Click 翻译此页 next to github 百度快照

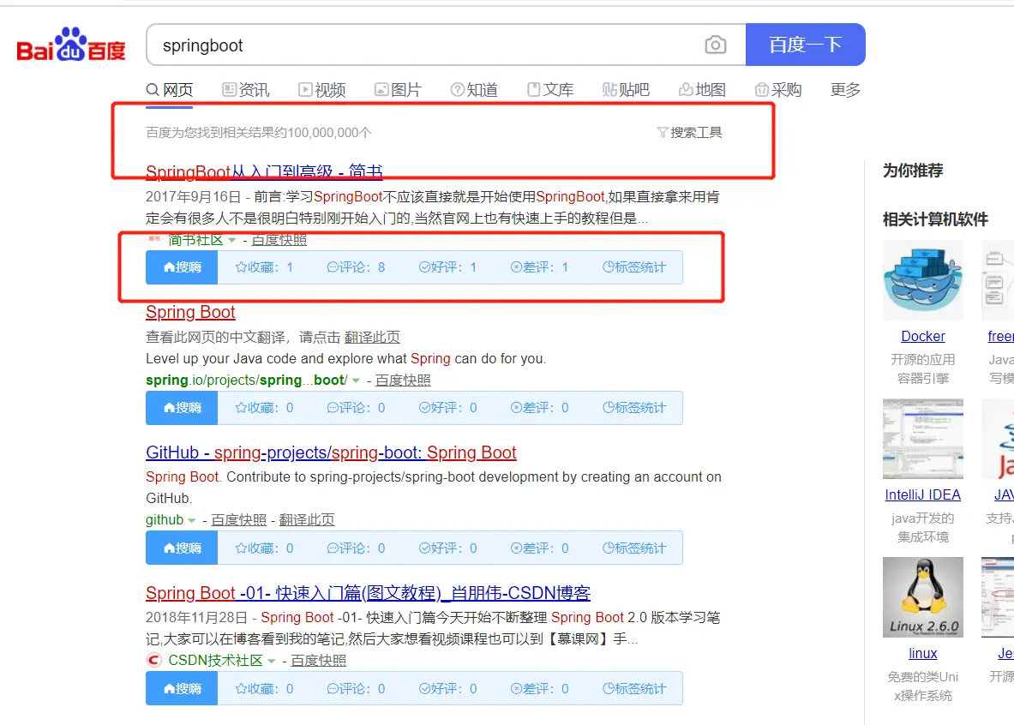(307, 520)
